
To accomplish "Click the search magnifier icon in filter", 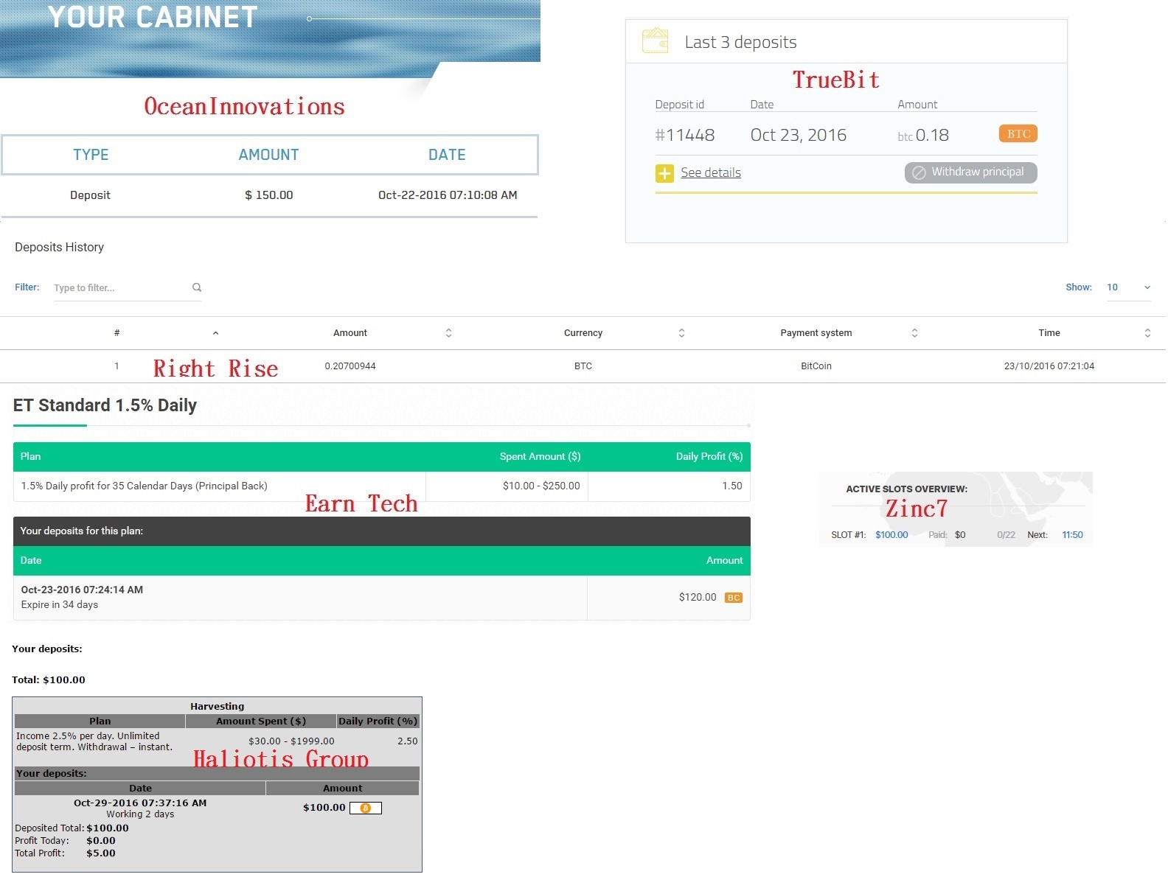I will pos(197,287).
